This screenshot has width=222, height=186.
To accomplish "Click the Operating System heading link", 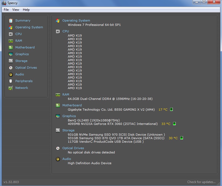I will tap(76, 20).
